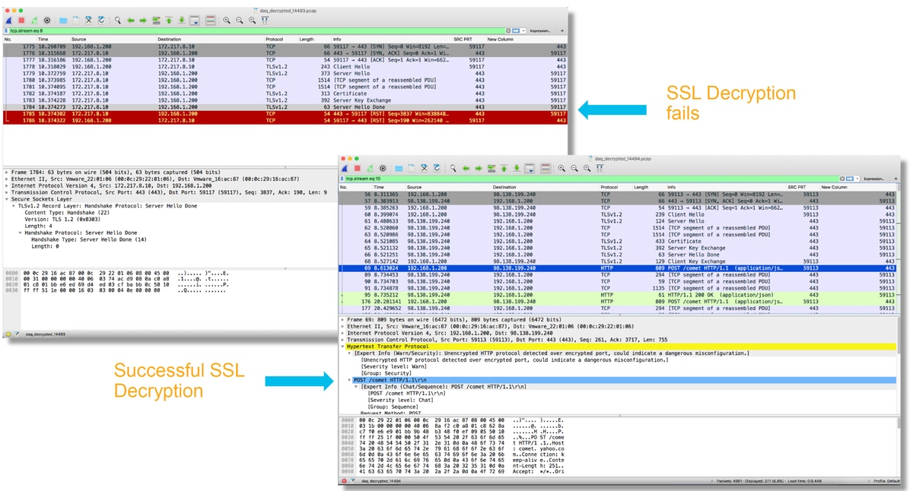This screenshot has width=913, height=491.
Task: Open filter history dropdown in 14493.pcap window
Action: [523, 30]
